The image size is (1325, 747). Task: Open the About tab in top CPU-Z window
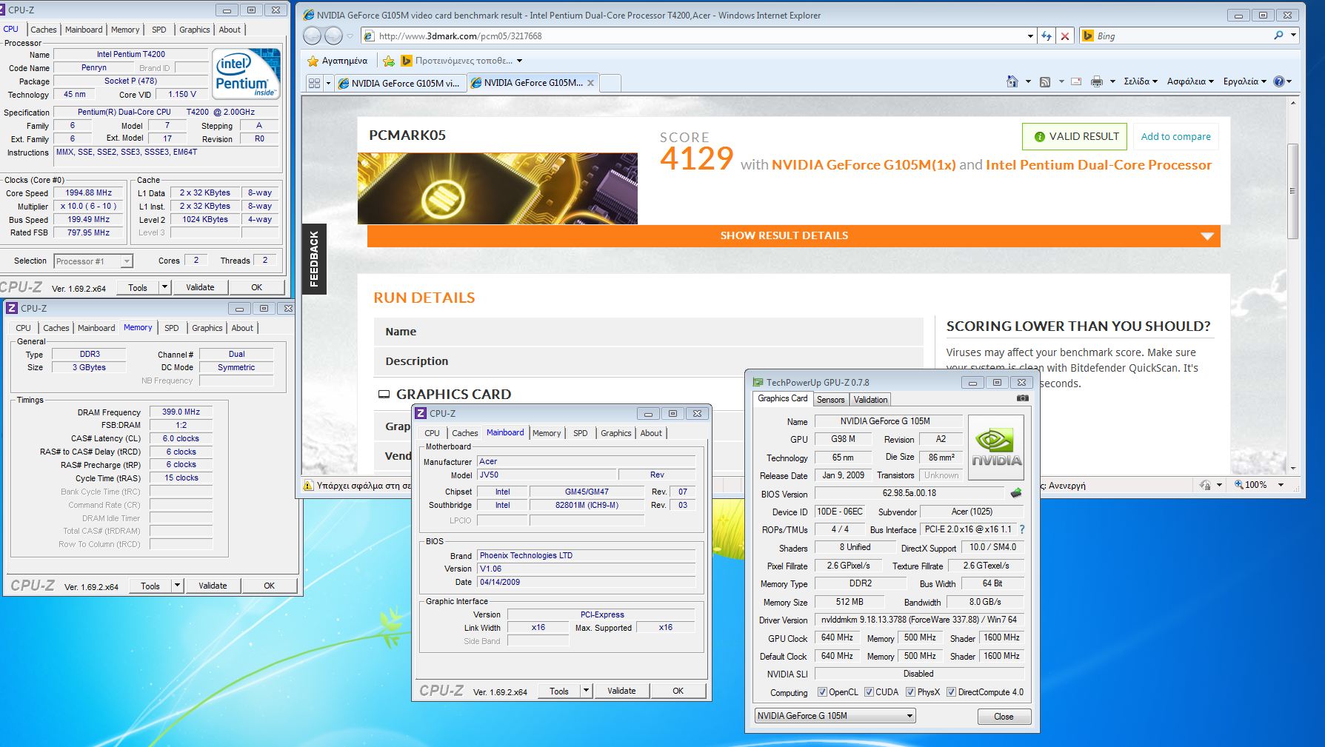tap(230, 30)
